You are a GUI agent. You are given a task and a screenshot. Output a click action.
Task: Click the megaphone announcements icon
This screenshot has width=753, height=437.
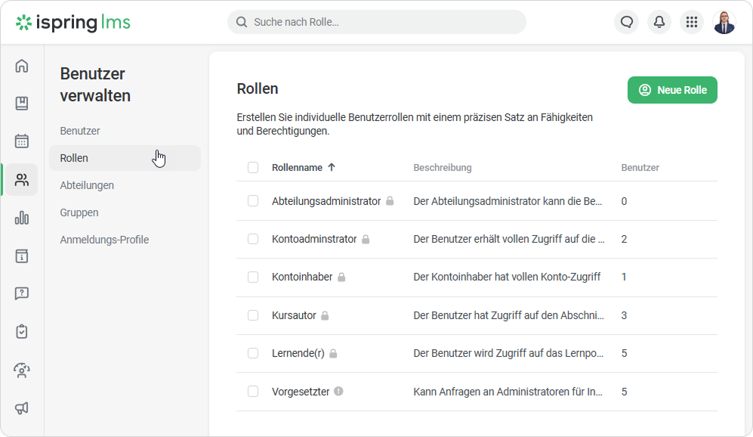(22, 408)
